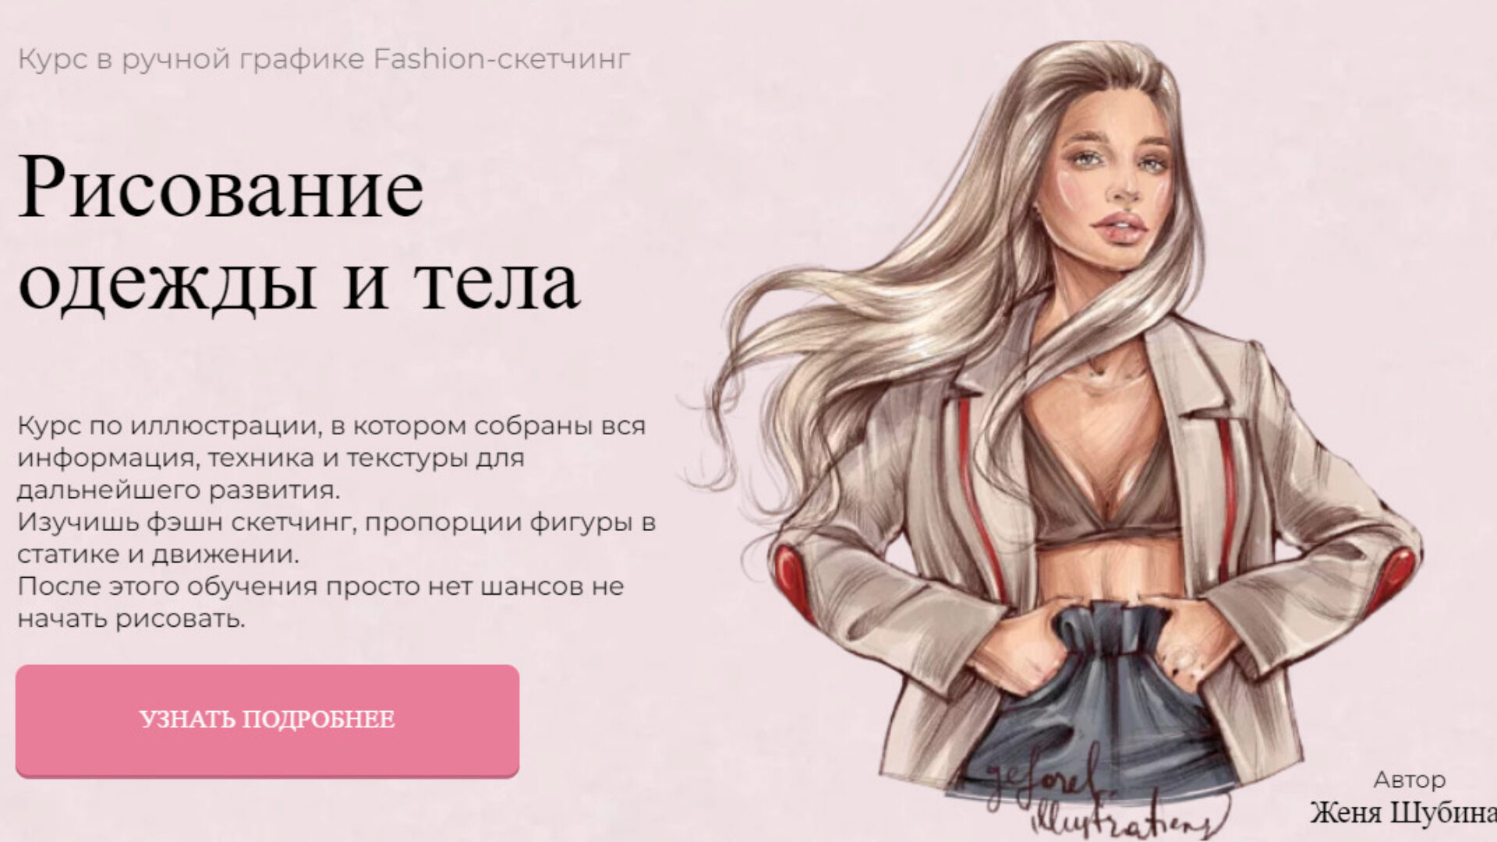Click the words Курс в ручной графике
This screenshot has width=1497, height=842.
(x=191, y=59)
